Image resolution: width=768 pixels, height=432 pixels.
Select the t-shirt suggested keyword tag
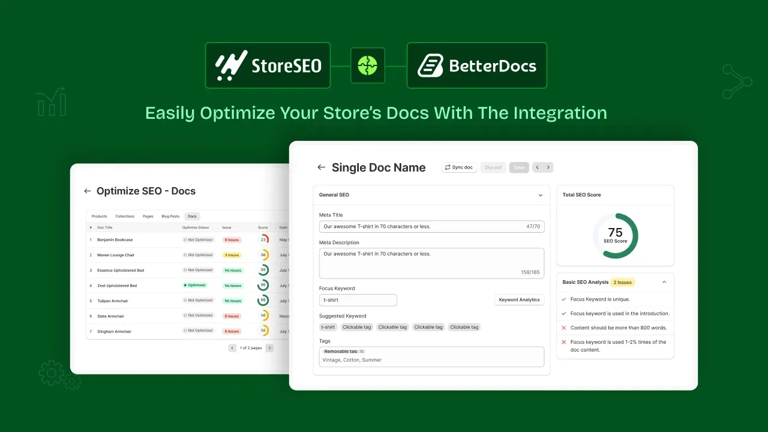(328, 327)
